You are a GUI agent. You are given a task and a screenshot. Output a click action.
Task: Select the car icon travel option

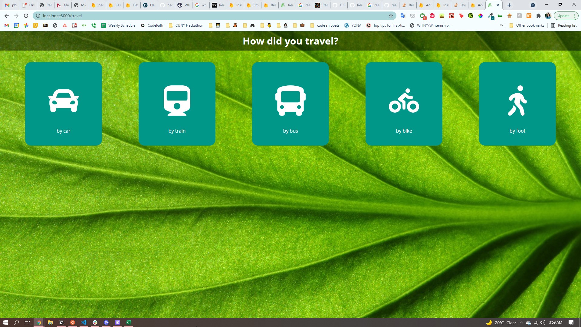pos(64,101)
